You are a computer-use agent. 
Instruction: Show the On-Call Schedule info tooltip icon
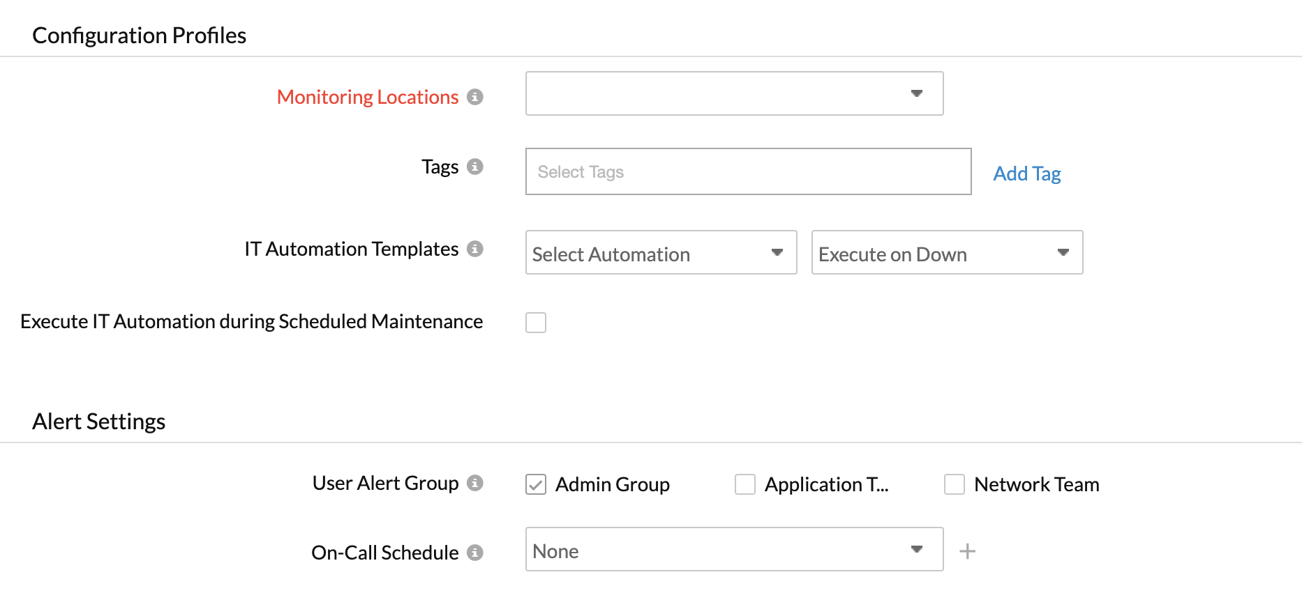474,553
